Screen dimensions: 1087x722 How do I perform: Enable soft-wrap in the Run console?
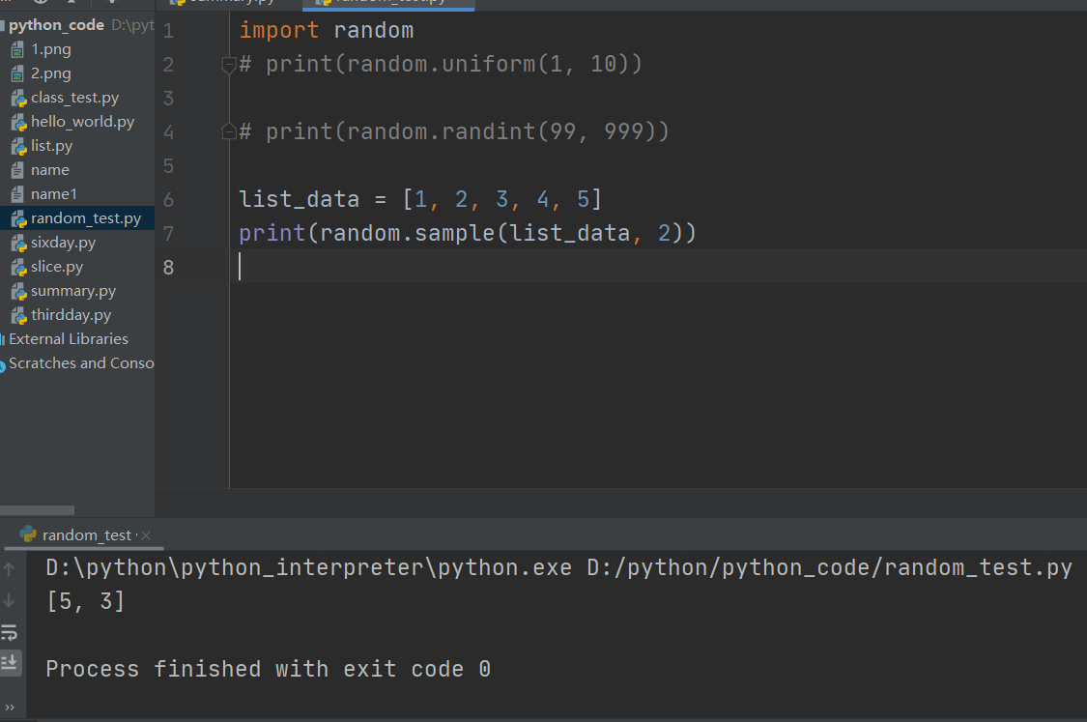click(x=12, y=633)
